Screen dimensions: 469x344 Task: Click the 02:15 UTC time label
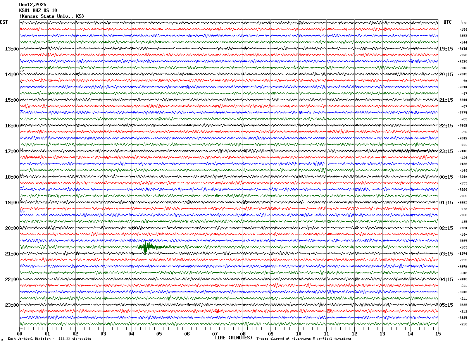tap(446, 228)
